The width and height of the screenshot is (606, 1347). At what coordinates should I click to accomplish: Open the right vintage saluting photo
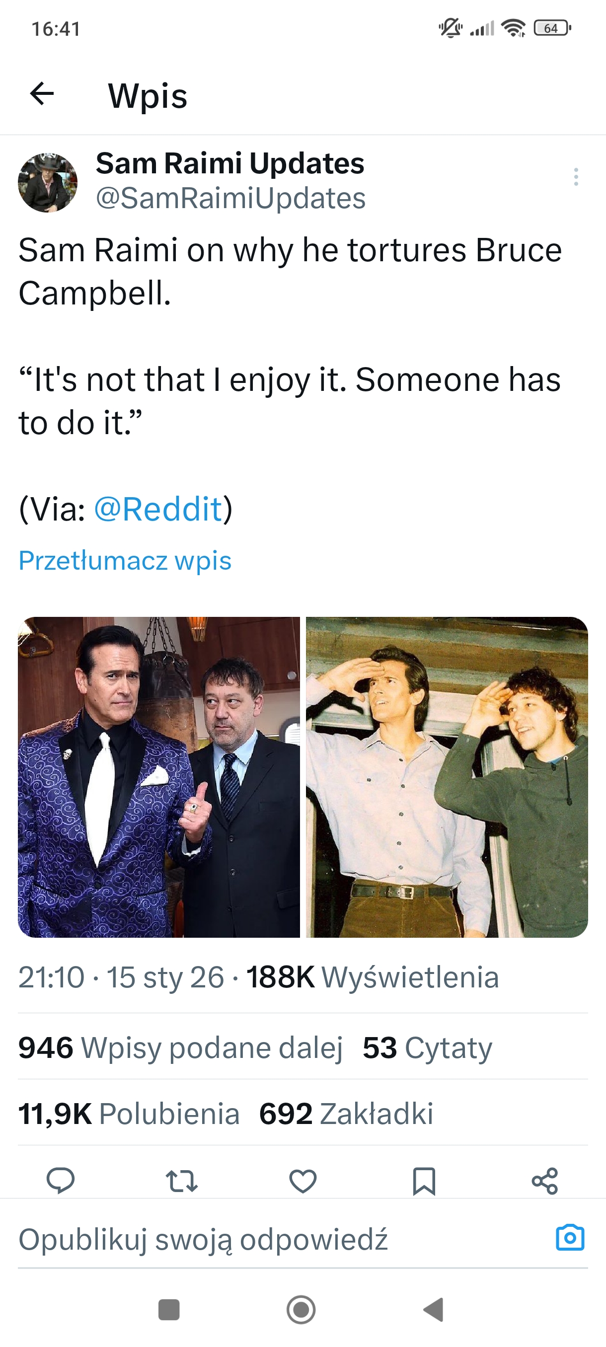point(447,777)
